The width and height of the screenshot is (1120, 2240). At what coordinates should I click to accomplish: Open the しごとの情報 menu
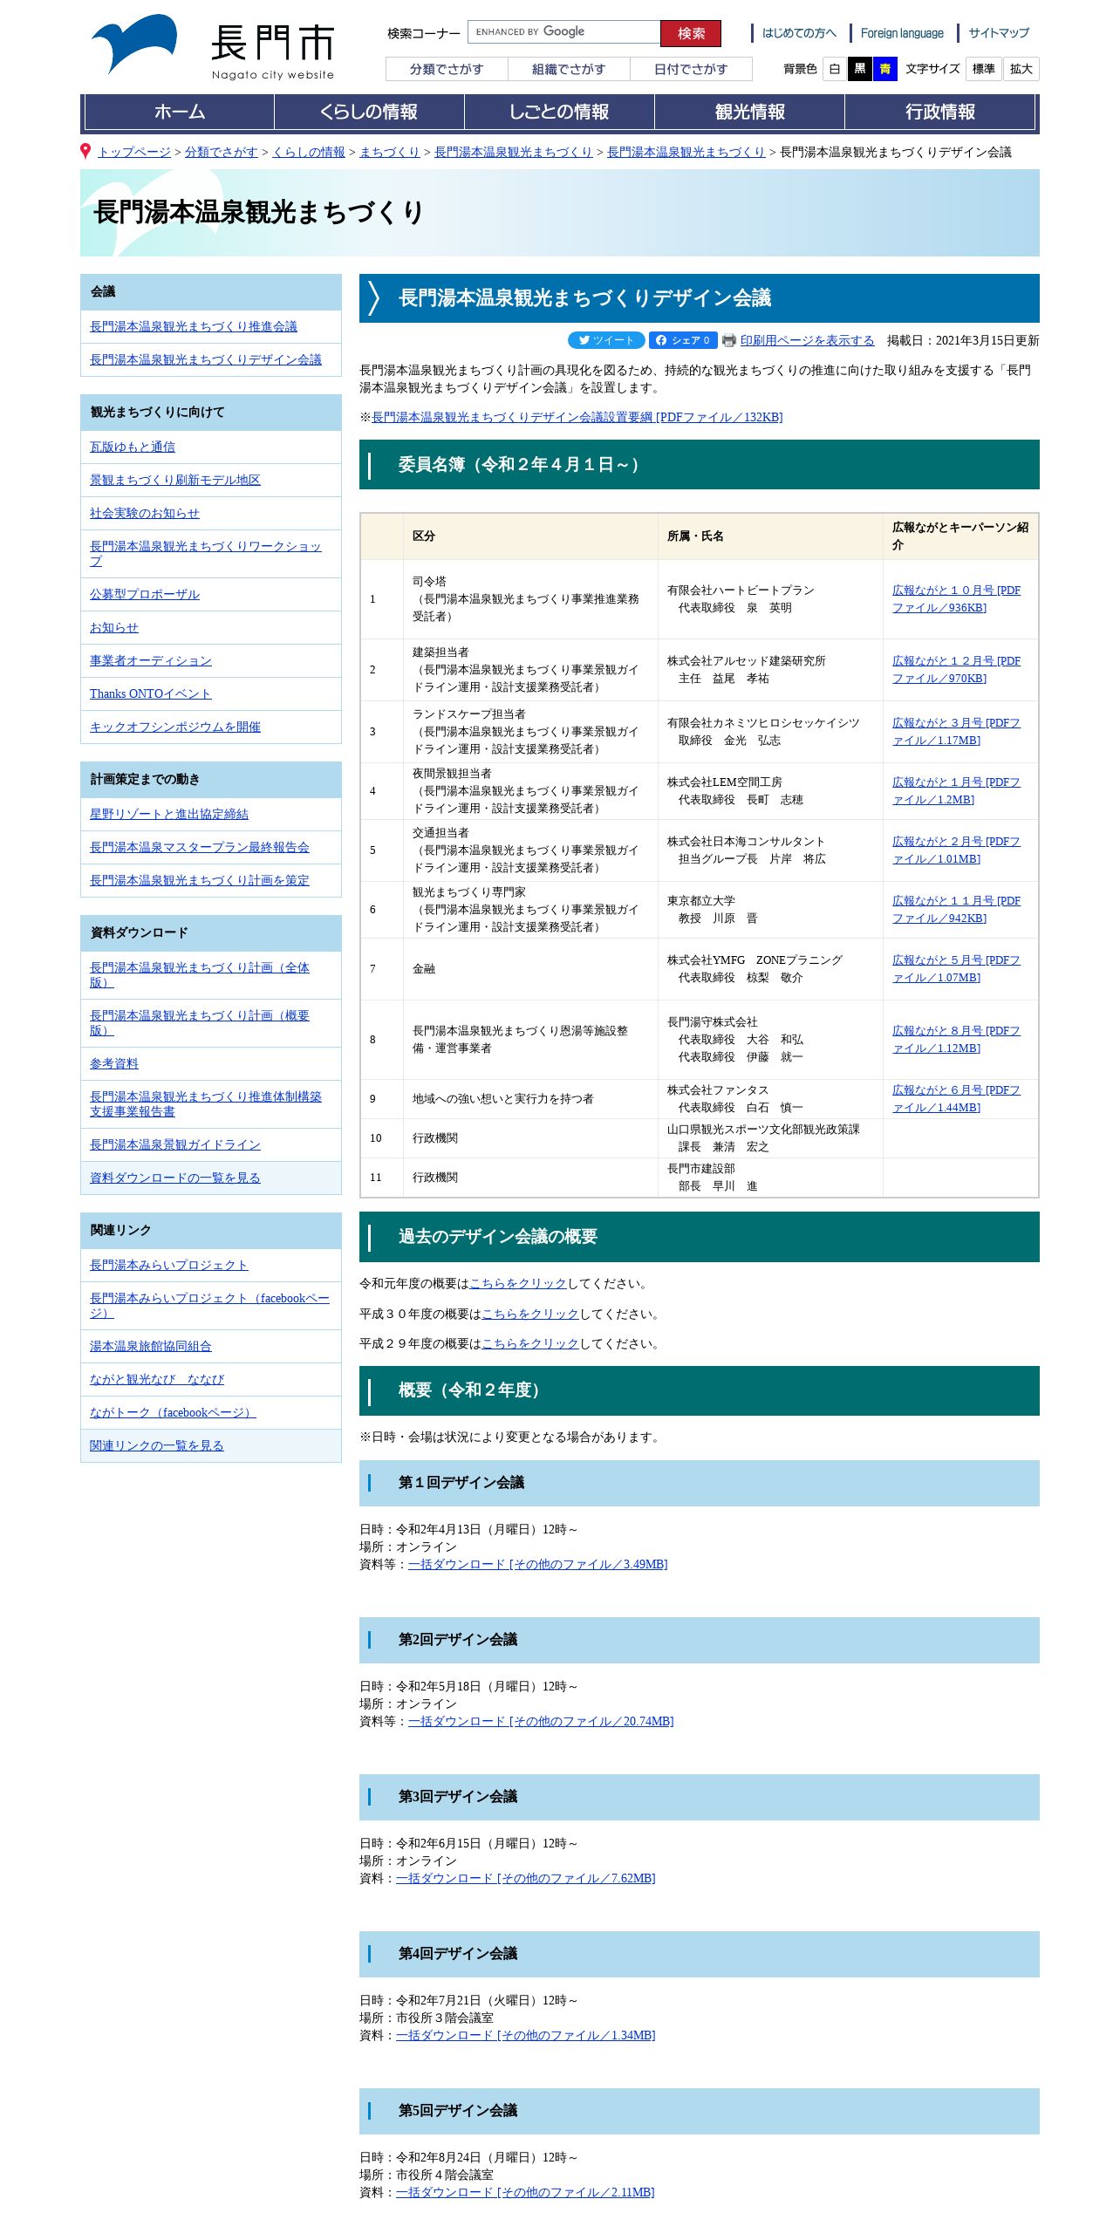pyautogui.click(x=559, y=112)
